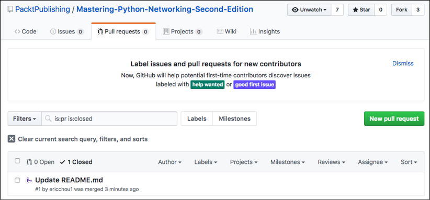Image resolution: width=430 pixels, height=200 pixels.
Task: Open the Unwatch dropdown
Action: [309, 10]
